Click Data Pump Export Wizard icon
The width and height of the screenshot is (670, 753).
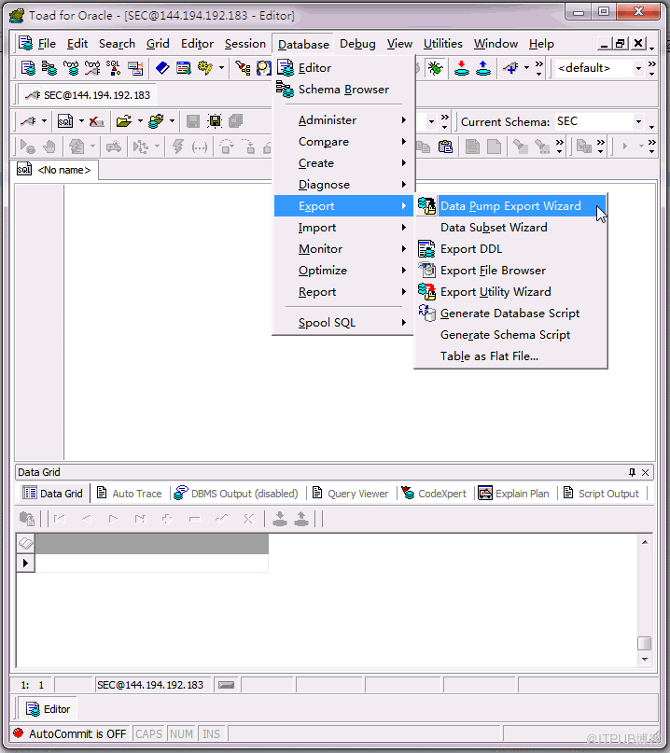point(426,206)
